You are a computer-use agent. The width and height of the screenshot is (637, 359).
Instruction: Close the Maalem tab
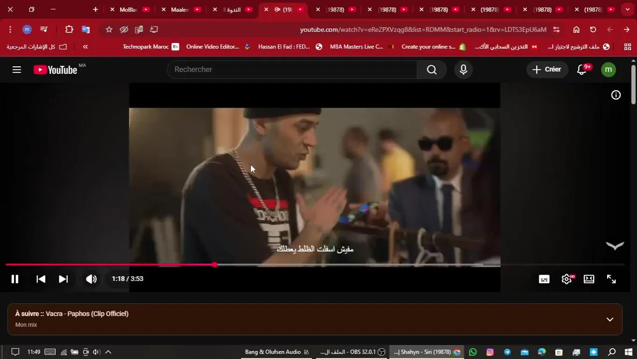pyautogui.click(x=163, y=9)
